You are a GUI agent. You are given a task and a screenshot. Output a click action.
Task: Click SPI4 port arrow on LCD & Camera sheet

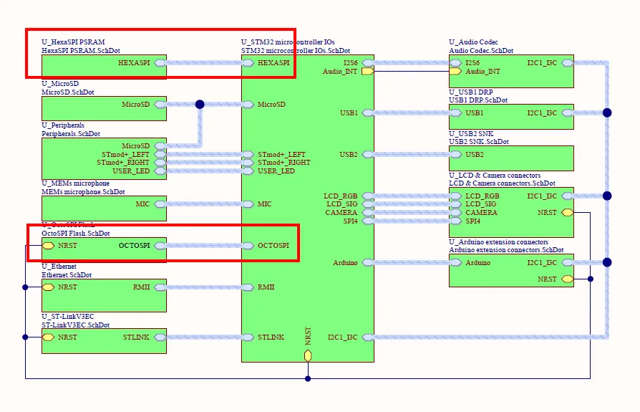tap(455, 221)
